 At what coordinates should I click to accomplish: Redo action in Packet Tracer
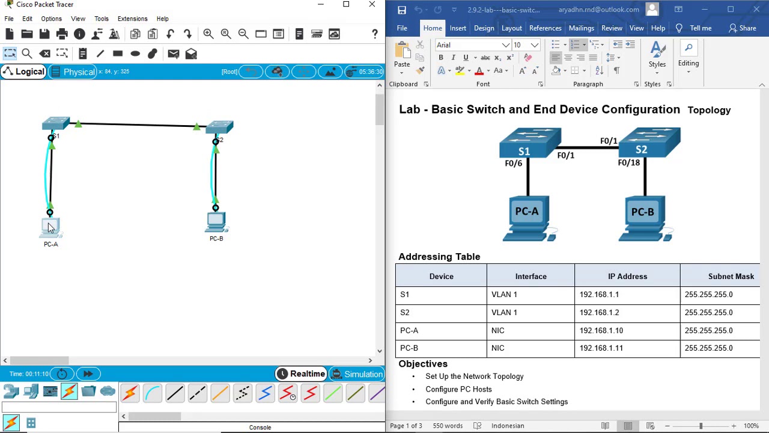[187, 34]
